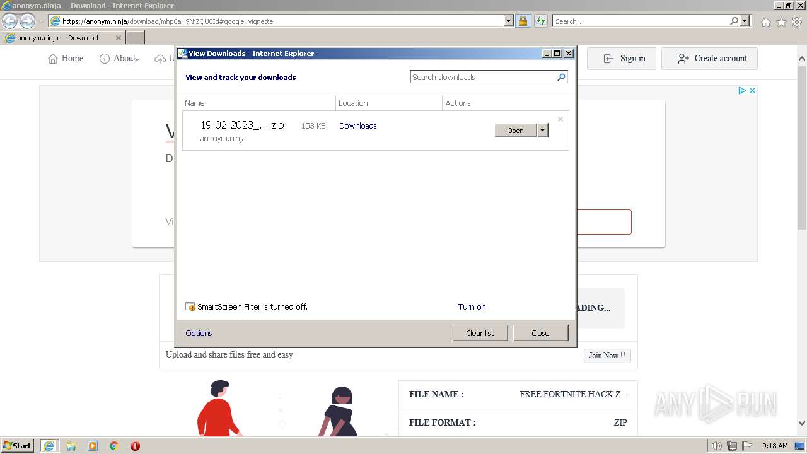This screenshot has width=807, height=454.
Task: Expand the address bar autocomplete dropdown
Action: click(x=509, y=21)
